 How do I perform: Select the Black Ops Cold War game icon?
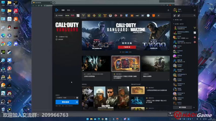pos(73,16)
